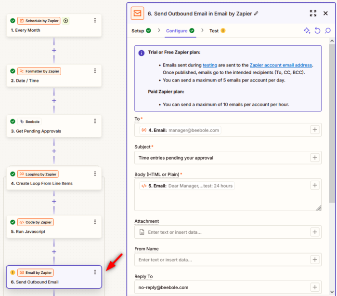Click the undo/refresh arrow icon in panel toolbar
The image size is (337, 296).
pyautogui.click(x=317, y=30)
